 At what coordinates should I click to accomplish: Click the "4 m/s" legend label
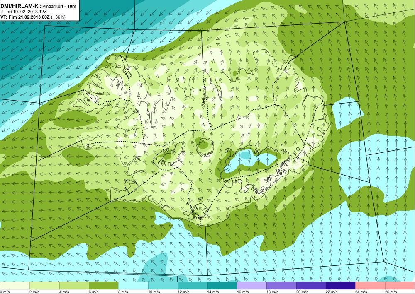(64, 292)
